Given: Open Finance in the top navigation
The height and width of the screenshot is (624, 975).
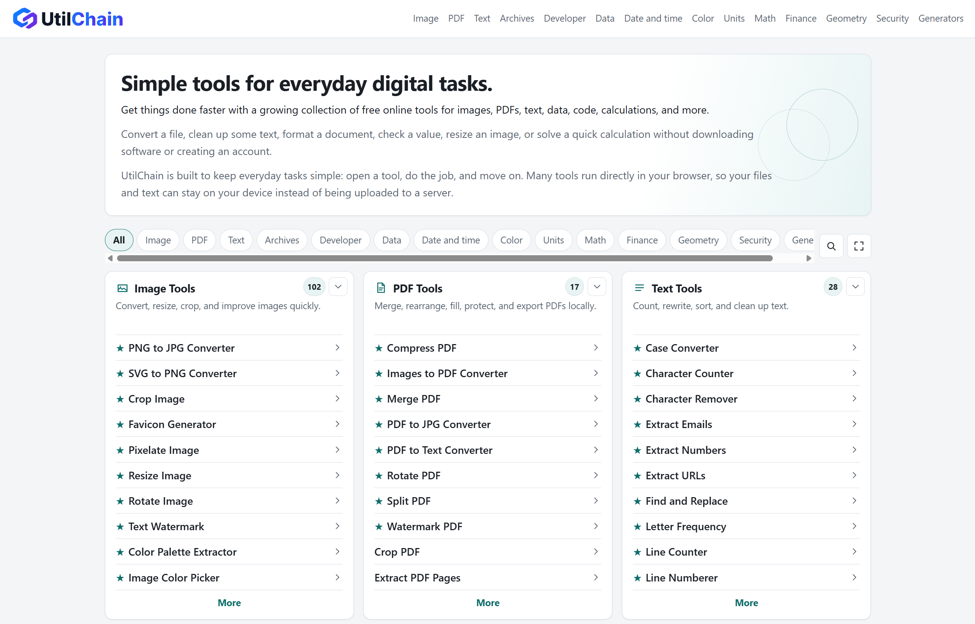Looking at the screenshot, I should point(801,19).
